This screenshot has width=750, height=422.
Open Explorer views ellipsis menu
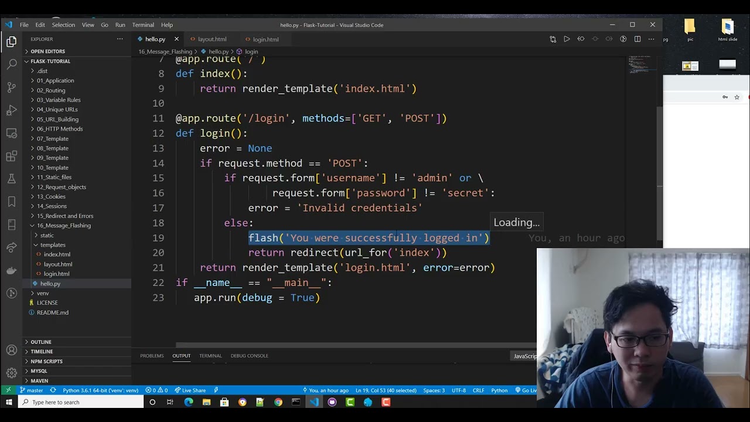click(120, 39)
